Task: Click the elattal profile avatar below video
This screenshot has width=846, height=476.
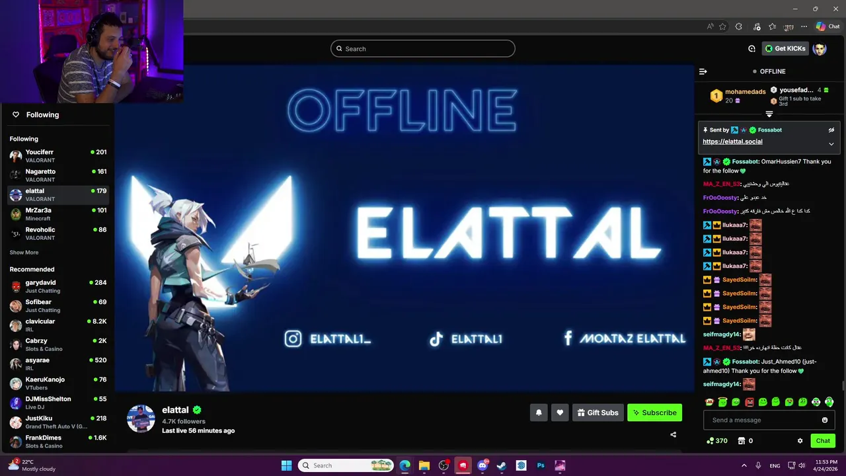Action: (x=141, y=418)
